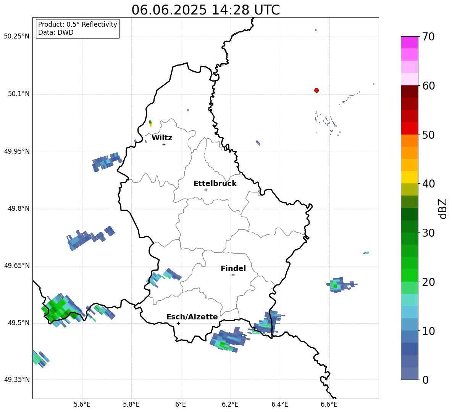Image resolution: width=452 pixels, height=412 pixels.
Task: Click the 6.2°E longitude label
Action: (x=230, y=404)
